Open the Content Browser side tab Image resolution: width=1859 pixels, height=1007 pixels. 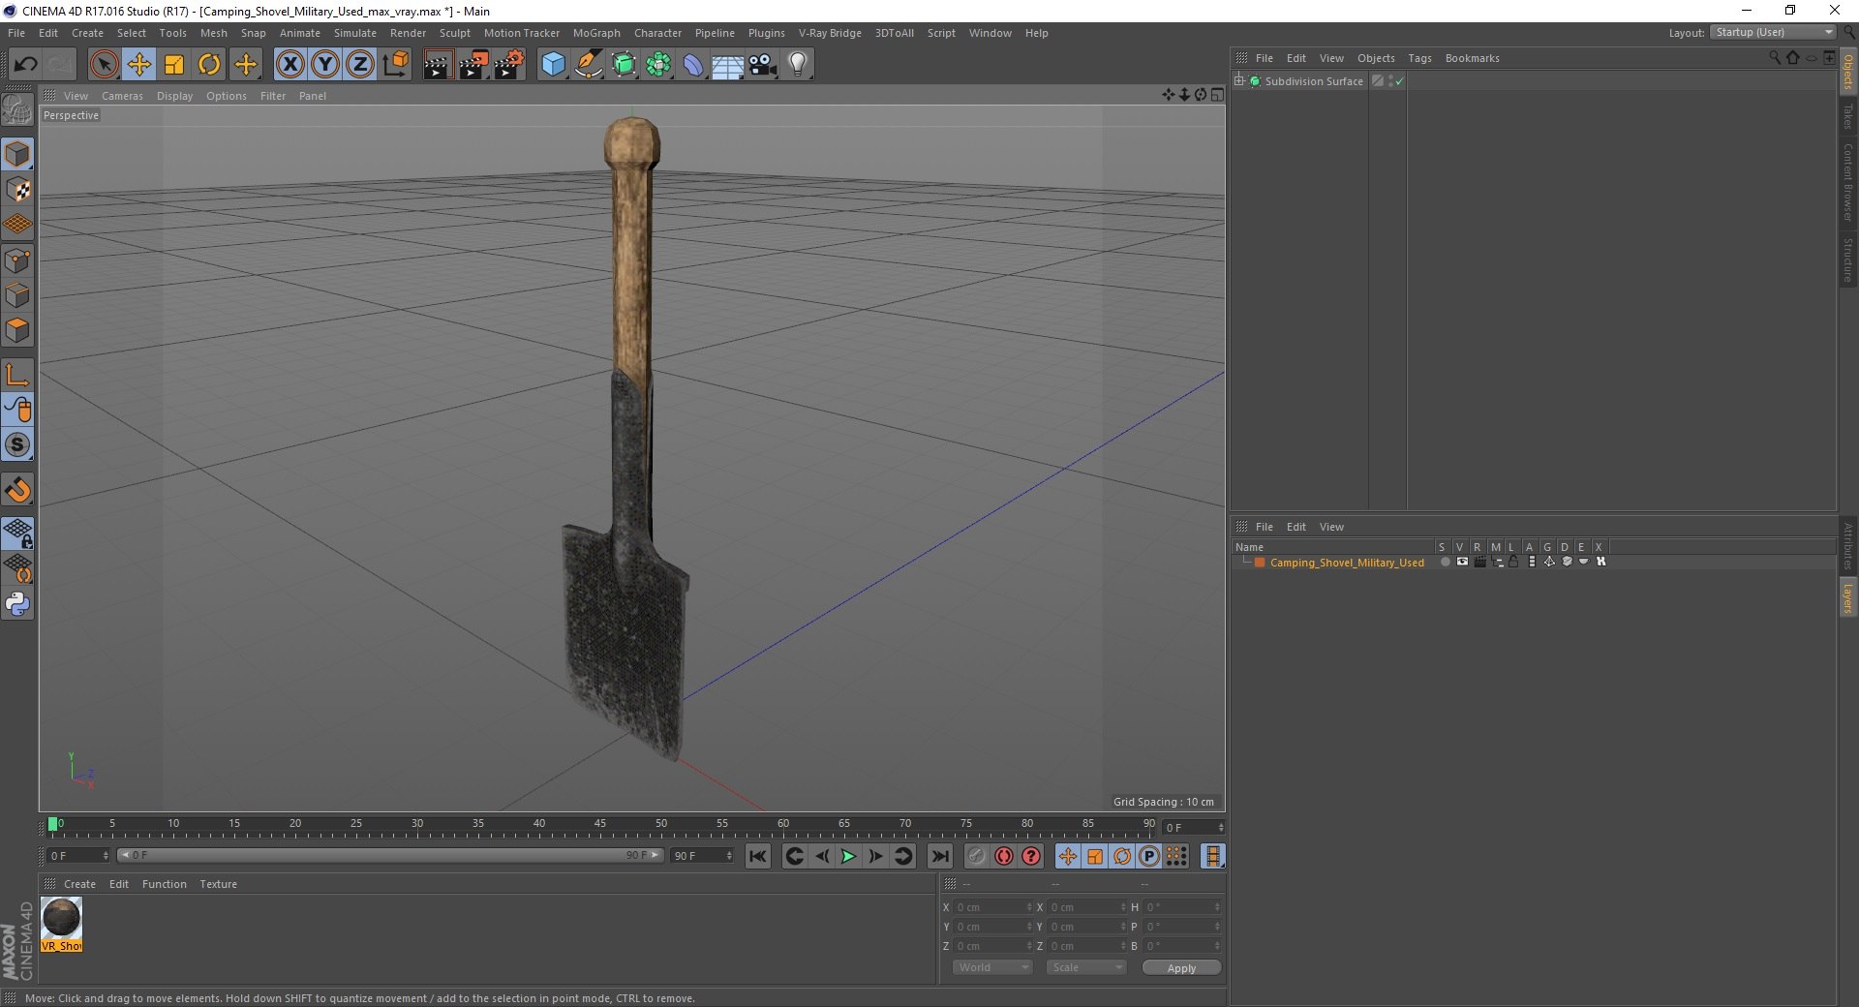tap(1847, 182)
